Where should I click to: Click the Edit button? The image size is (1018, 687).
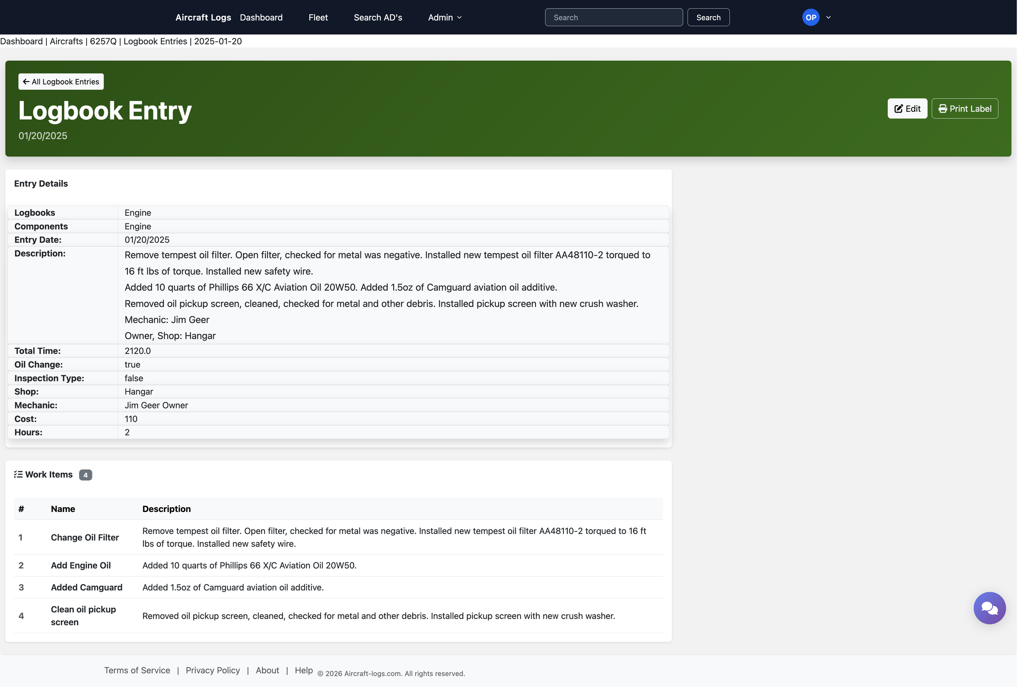tap(907, 109)
